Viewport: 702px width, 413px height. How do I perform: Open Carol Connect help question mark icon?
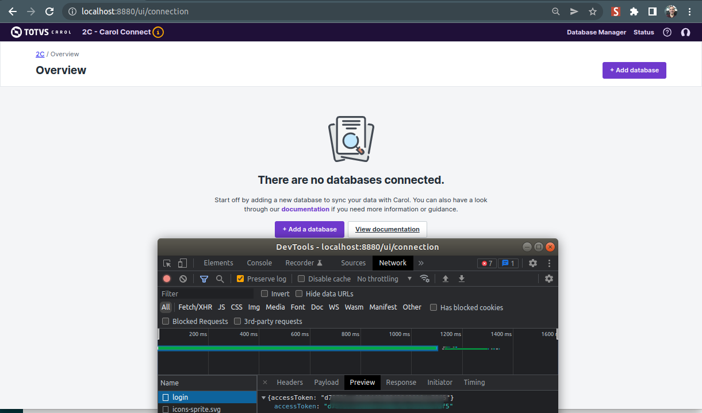[x=667, y=32]
